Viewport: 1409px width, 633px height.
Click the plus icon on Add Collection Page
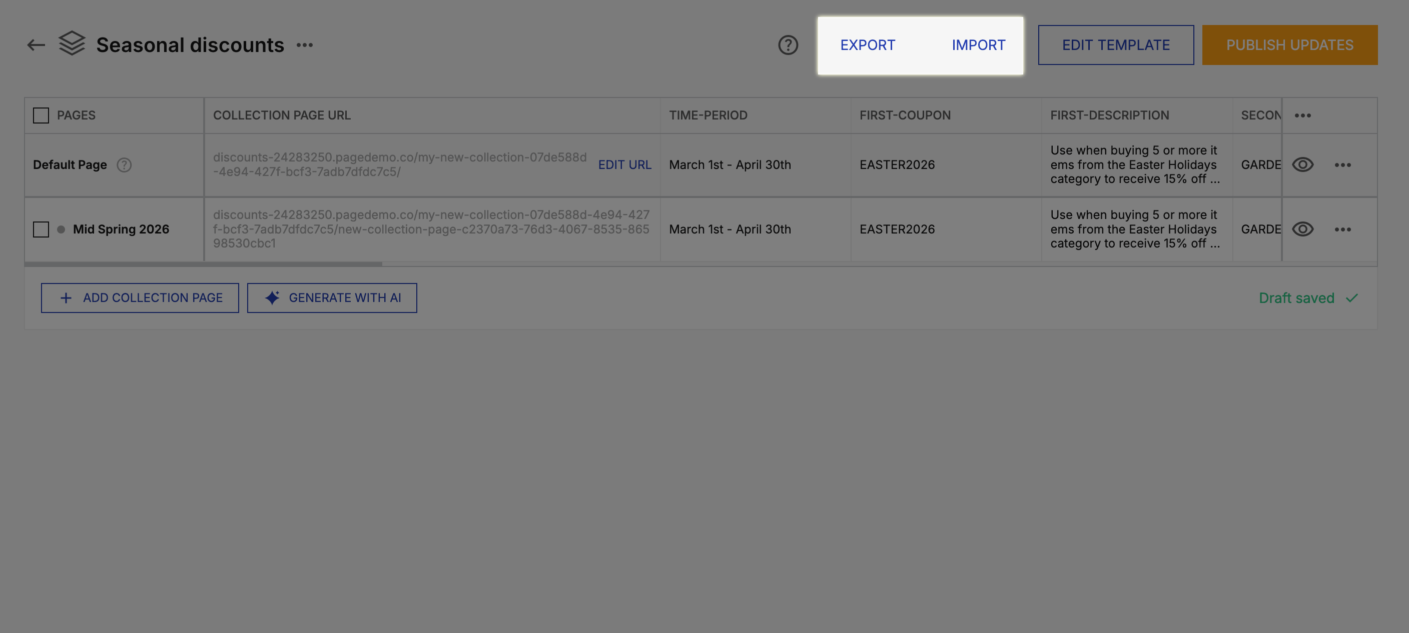[x=66, y=297]
